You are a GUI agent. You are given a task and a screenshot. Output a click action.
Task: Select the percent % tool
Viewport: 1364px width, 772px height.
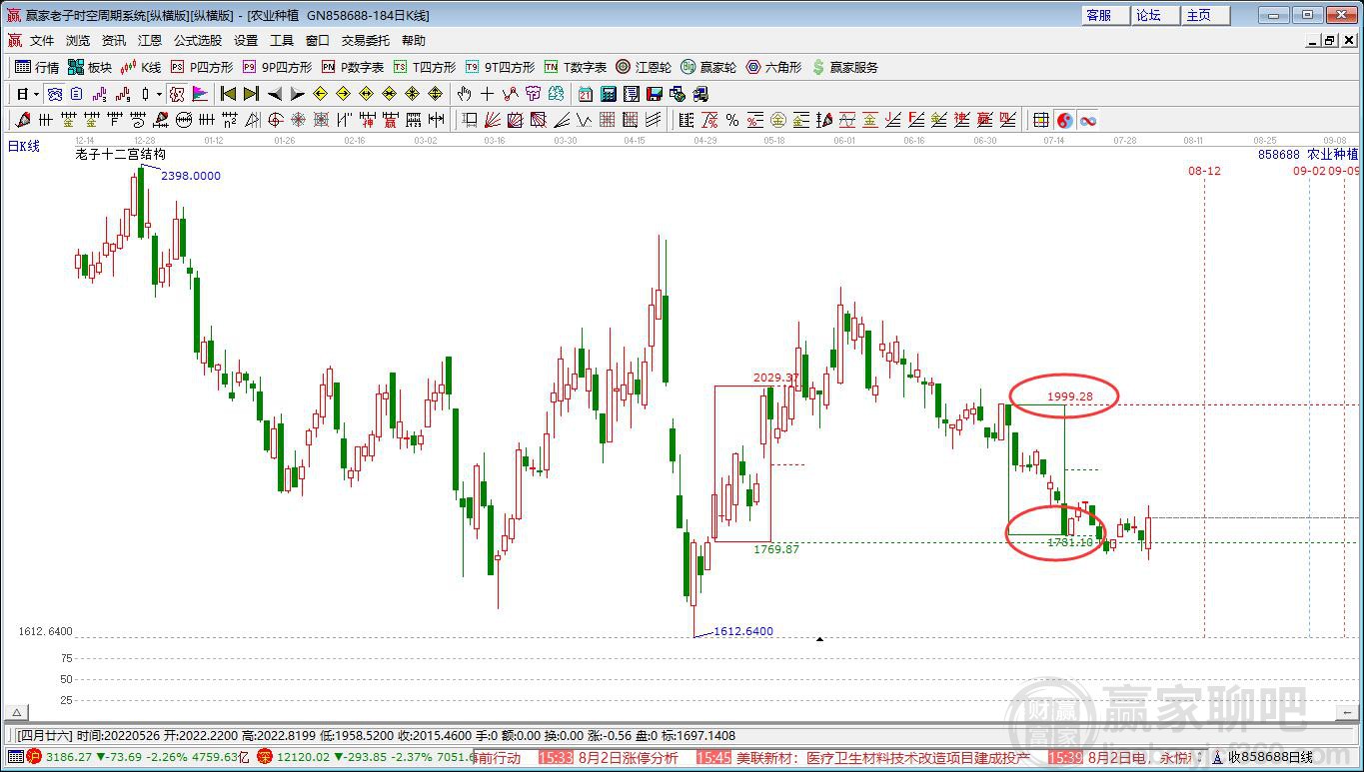tap(732, 120)
